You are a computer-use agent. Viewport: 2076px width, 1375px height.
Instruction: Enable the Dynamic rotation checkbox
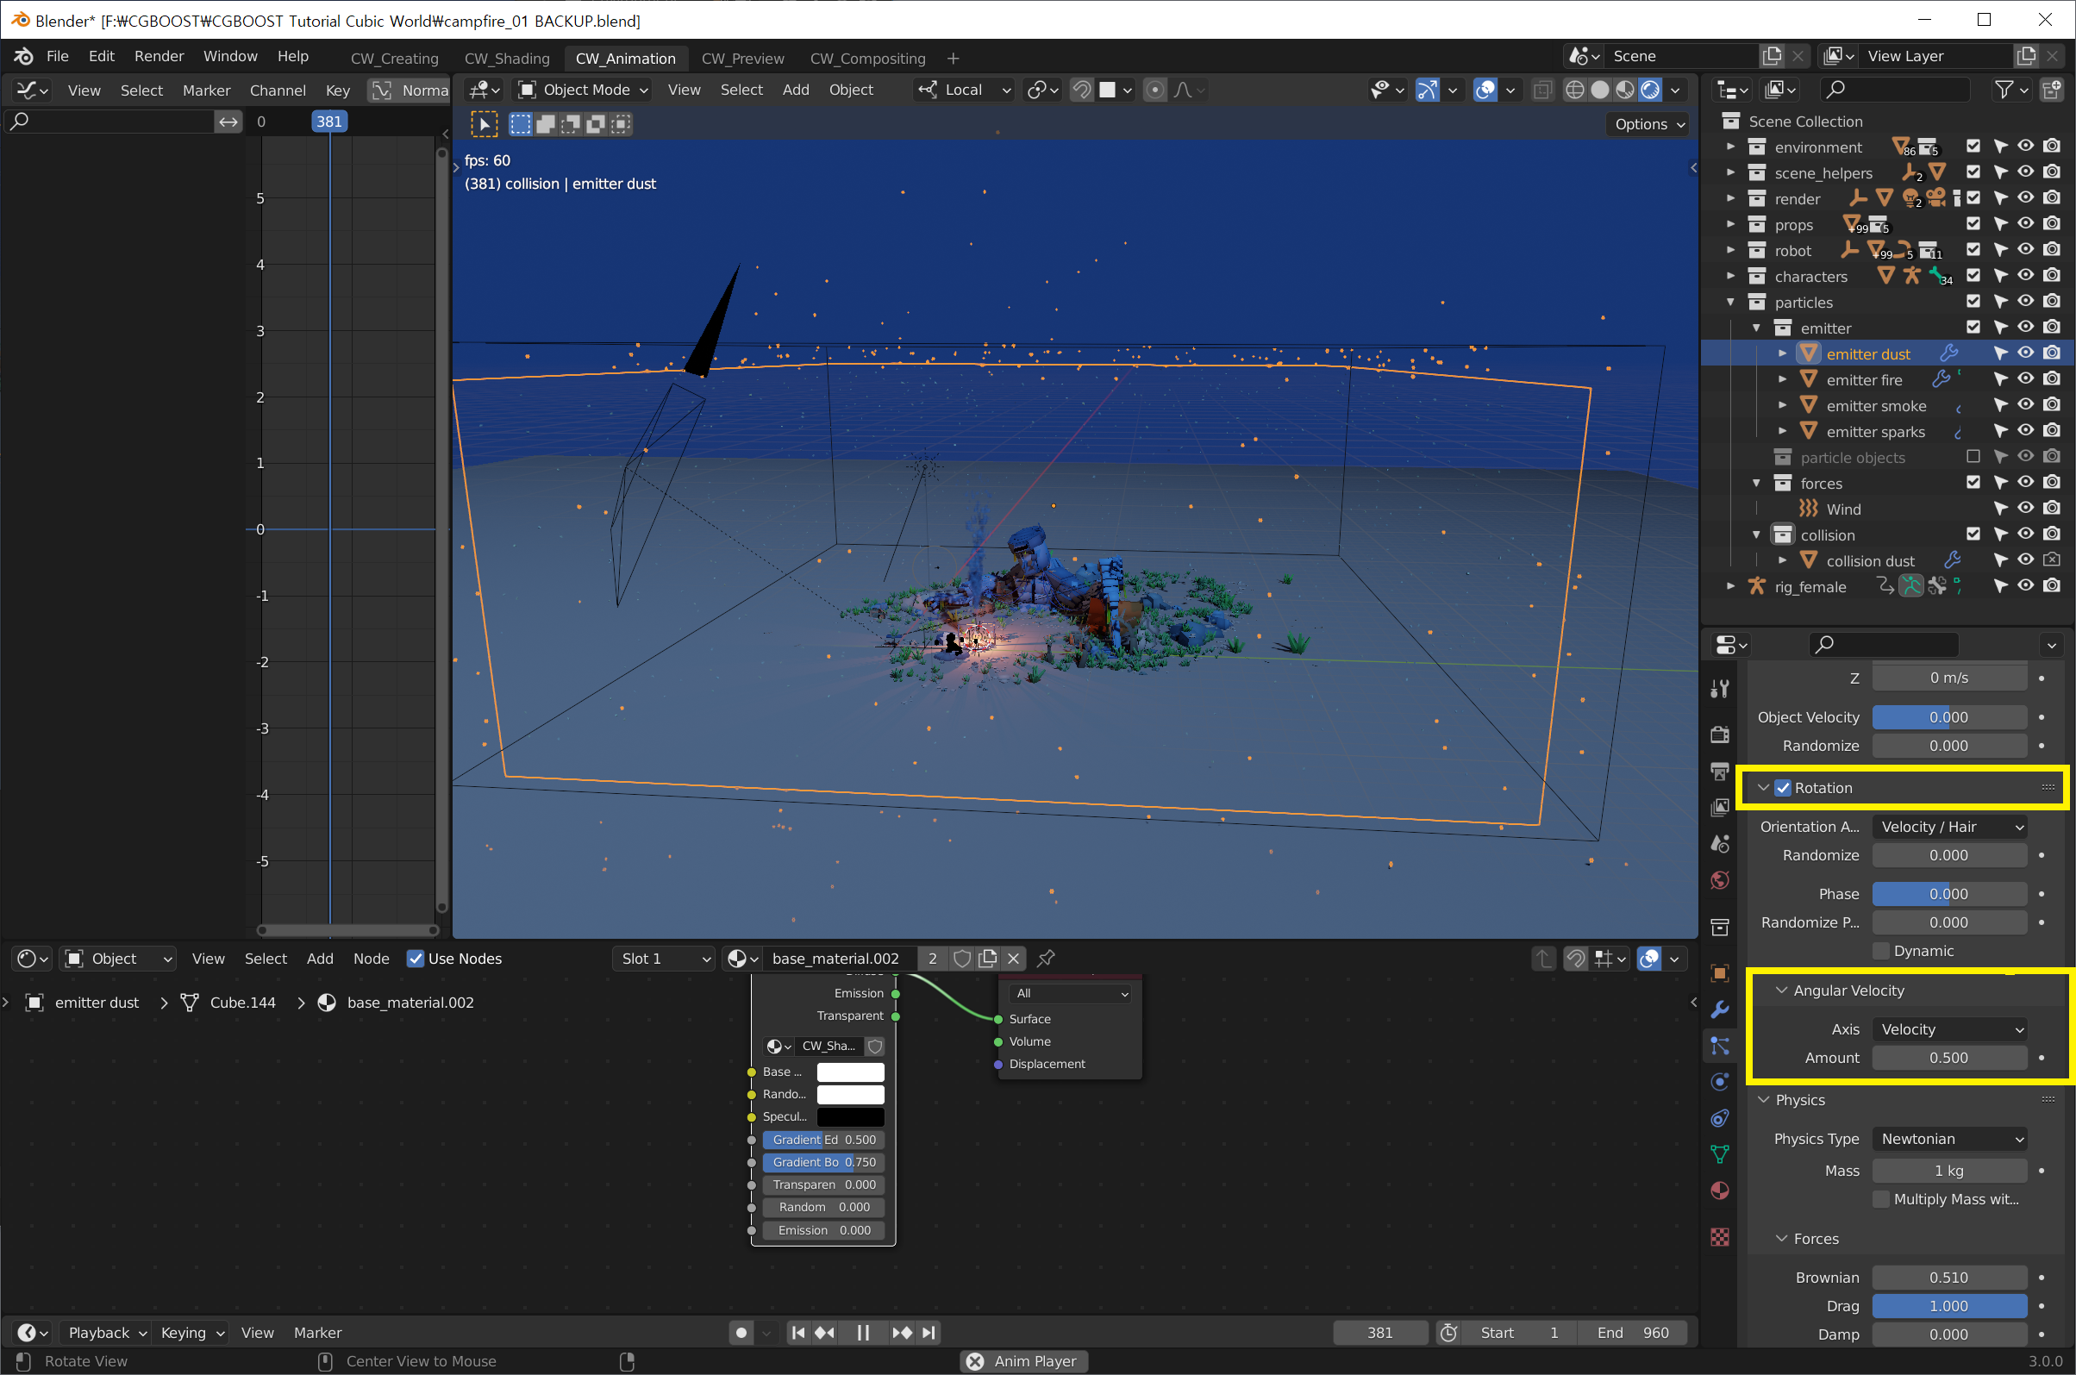click(1880, 951)
